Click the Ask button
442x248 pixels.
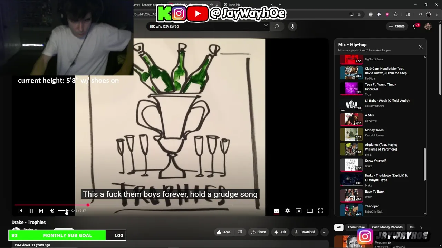coord(280,232)
